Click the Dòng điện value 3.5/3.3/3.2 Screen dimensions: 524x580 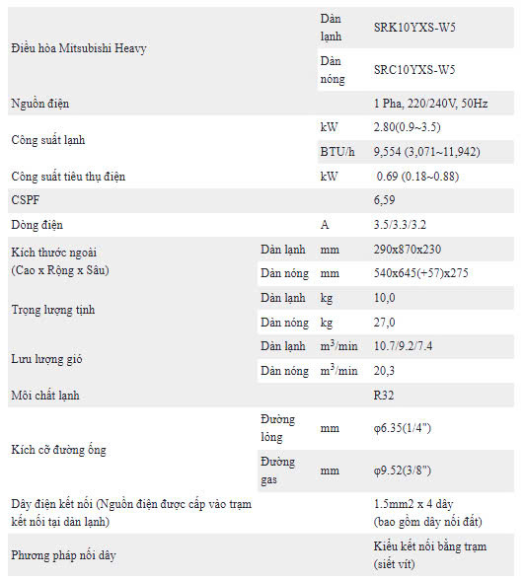click(400, 225)
